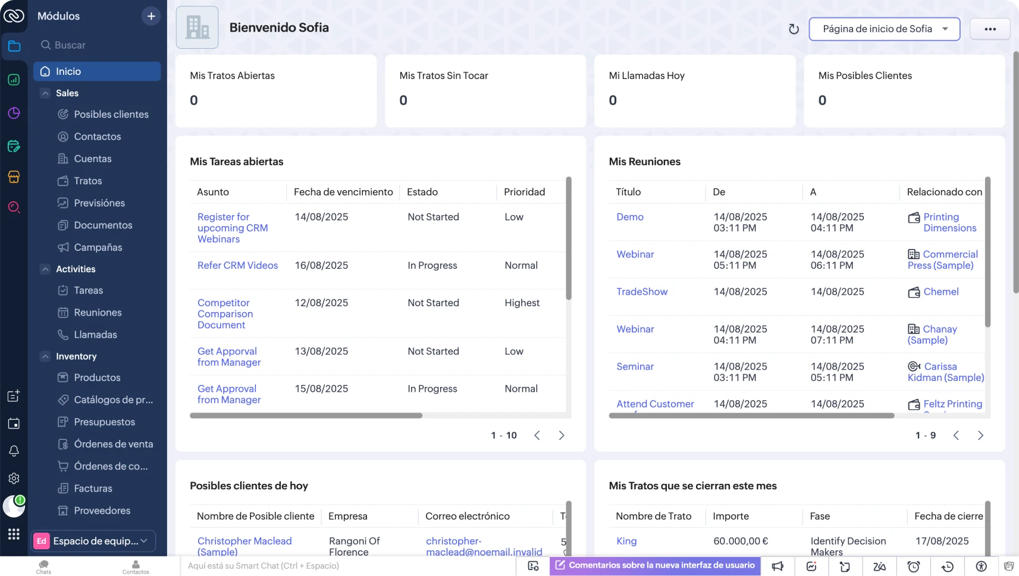This screenshot has height=576, width=1019.
Task: Open 'Competitor Comparison Document' task
Action: (x=225, y=314)
